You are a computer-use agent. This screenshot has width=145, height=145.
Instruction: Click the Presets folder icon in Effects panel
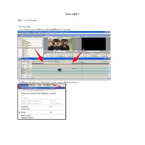[21, 40]
